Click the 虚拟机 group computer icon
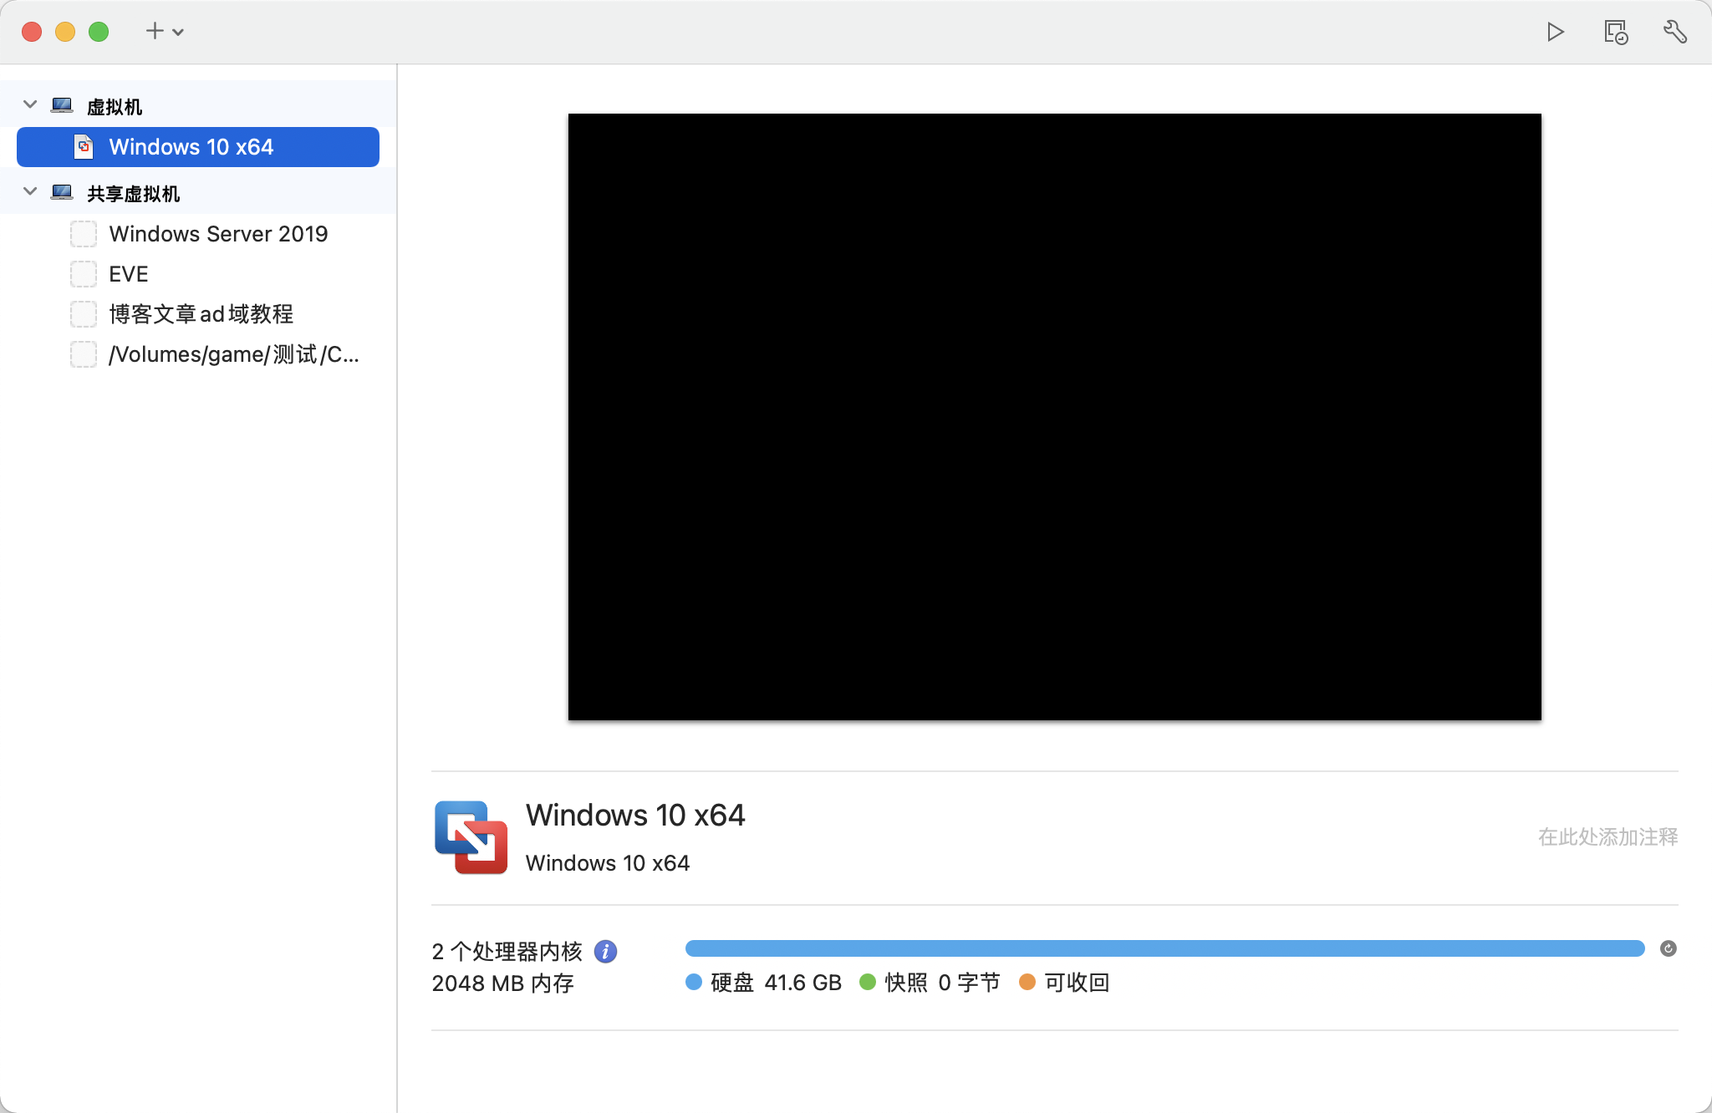 63,105
